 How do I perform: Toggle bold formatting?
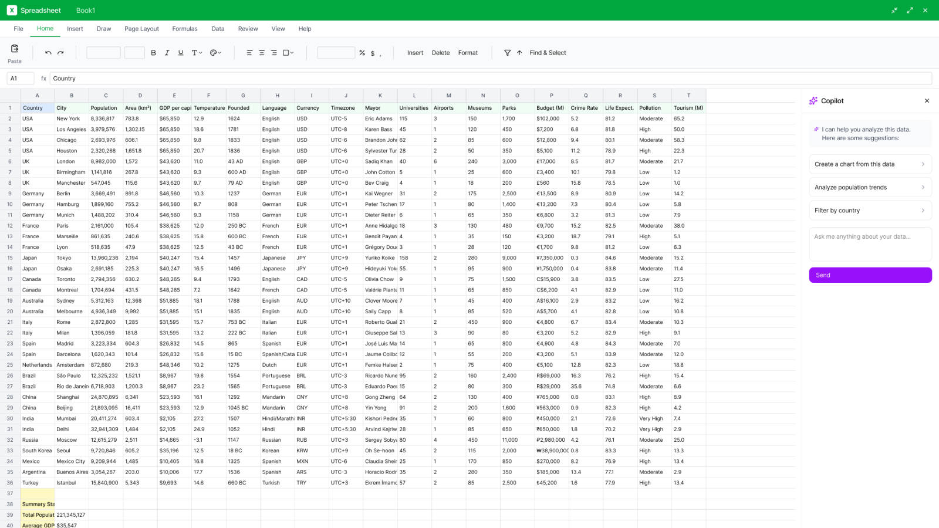point(153,53)
